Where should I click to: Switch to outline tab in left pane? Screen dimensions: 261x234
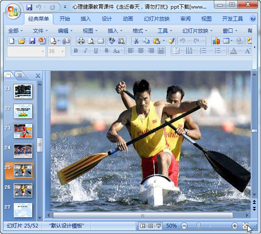tap(20, 76)
